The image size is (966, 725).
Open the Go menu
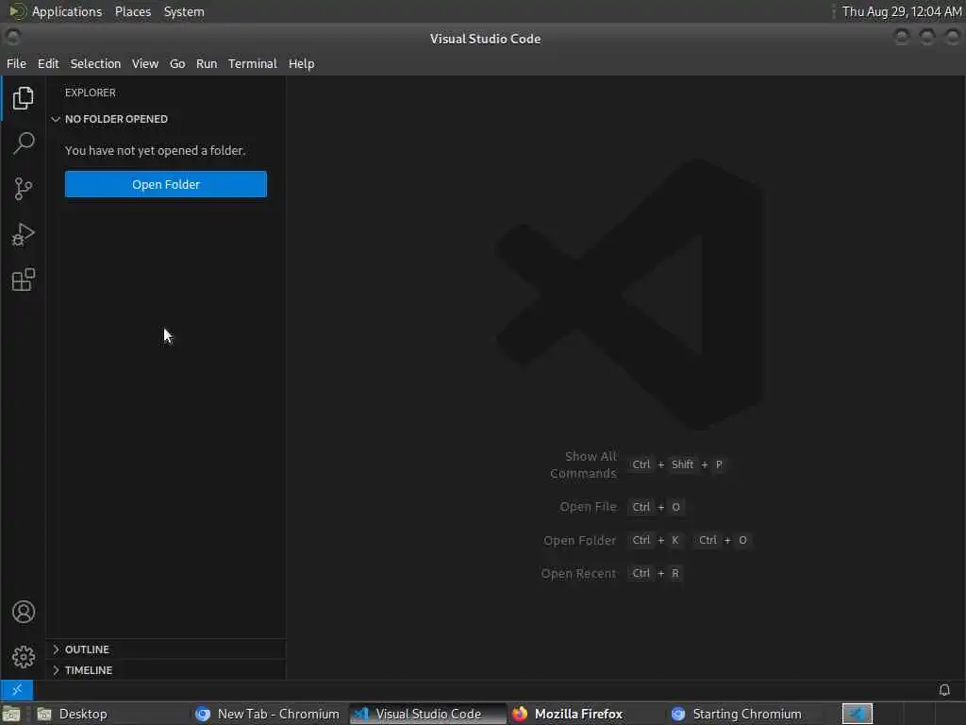[177, 63]
